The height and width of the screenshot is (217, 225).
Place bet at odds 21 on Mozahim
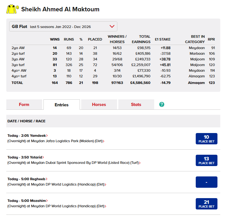(x=206, y=204)
